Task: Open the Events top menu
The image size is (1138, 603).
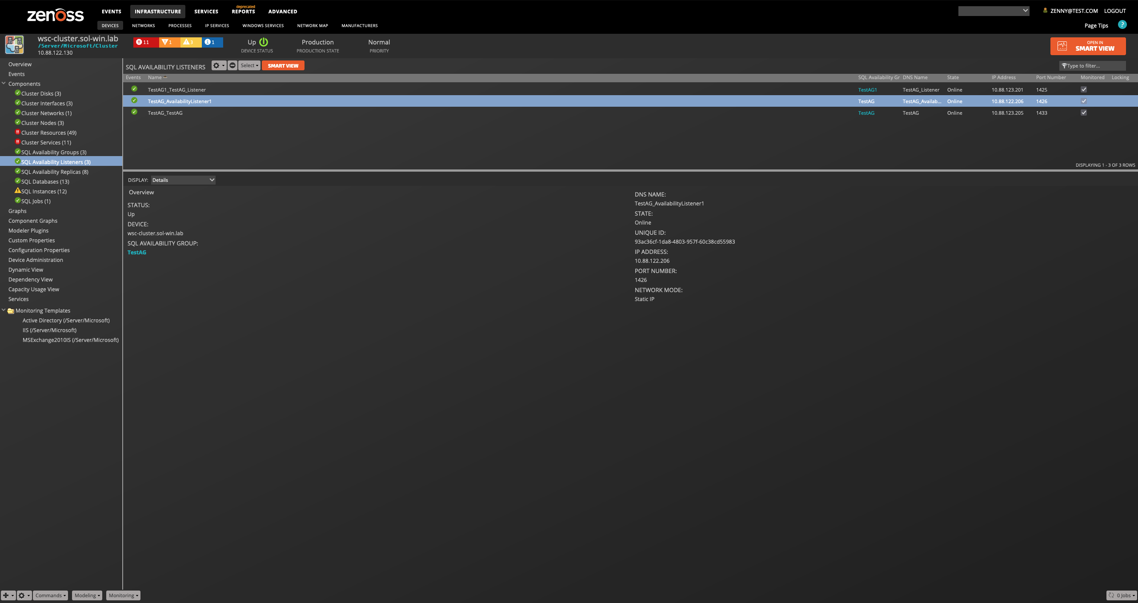Action: 111,12
